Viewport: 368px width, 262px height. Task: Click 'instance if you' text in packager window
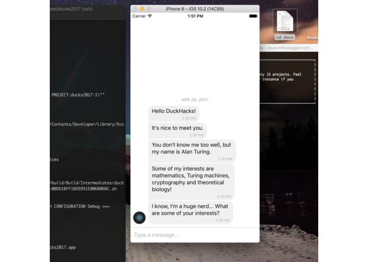[x=278, y=79]
